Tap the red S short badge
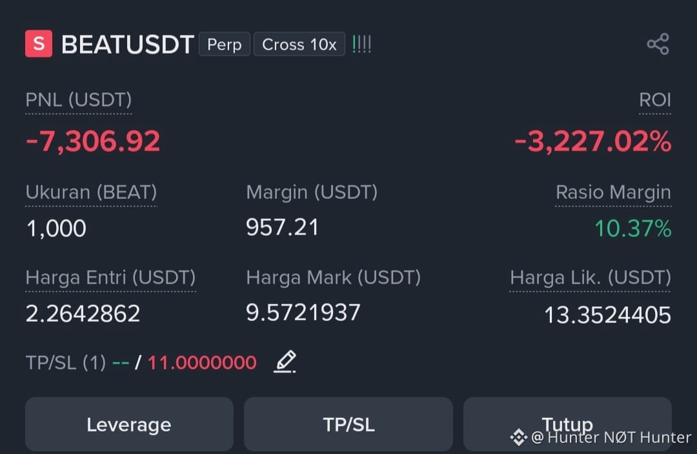The width and height of the screenshot is (697, 454). coord(39,43)
